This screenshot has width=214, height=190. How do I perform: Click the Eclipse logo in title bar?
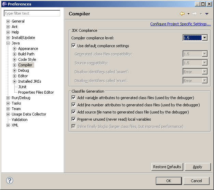pos(5,4)
